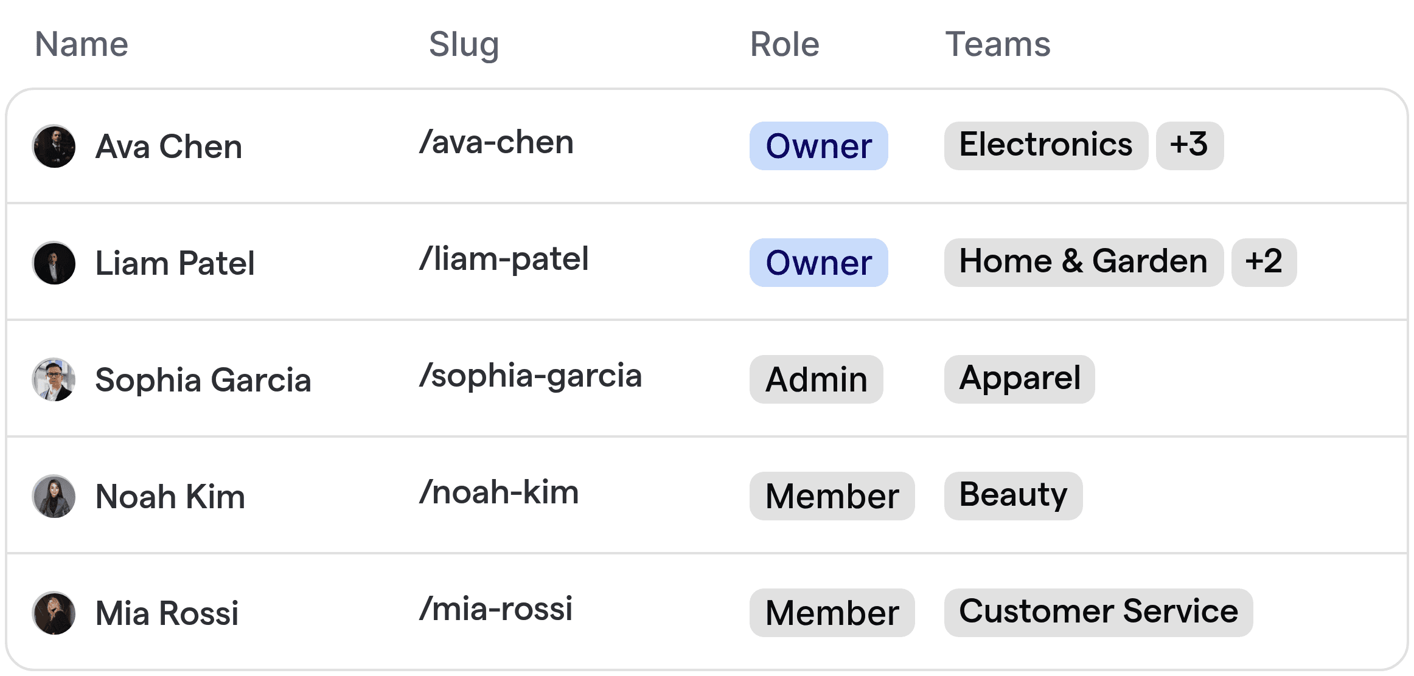Click Sophia Garcia's profile avatar

point(54,379)
